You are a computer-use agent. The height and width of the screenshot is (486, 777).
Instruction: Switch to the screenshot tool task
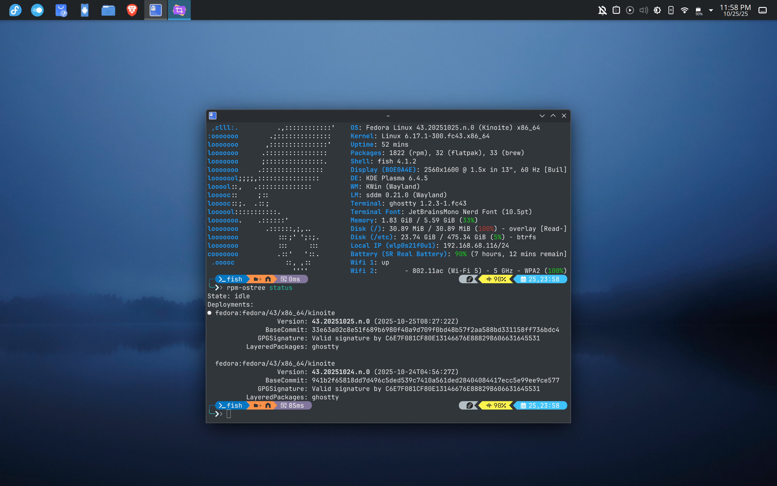point(179,10)
